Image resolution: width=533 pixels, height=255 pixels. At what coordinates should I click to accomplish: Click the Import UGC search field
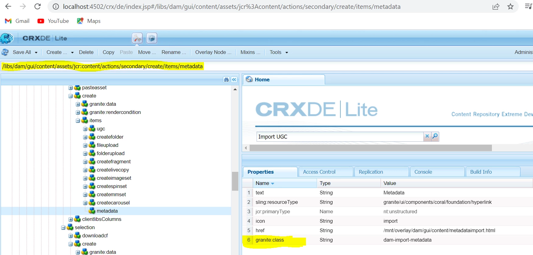click(x=340, y=136)
